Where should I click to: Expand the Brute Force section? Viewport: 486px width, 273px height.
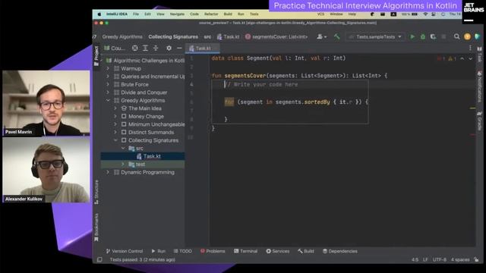[108, 84]
